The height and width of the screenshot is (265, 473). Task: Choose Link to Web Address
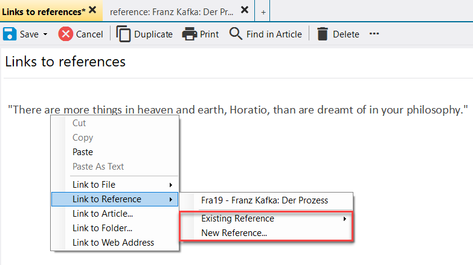pyautogui.click(x=113, y=243)
